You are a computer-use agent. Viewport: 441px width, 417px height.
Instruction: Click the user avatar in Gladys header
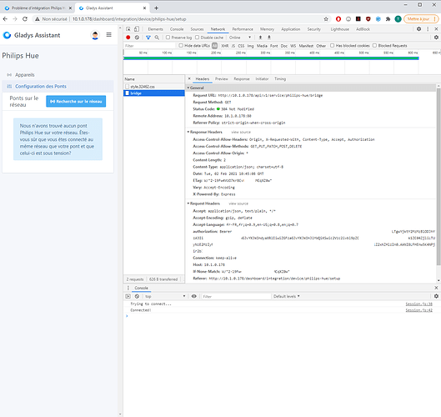click(95, 35)
